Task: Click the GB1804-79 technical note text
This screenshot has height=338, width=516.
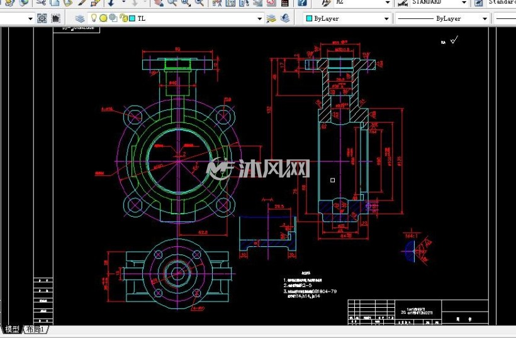Action: 324,291
